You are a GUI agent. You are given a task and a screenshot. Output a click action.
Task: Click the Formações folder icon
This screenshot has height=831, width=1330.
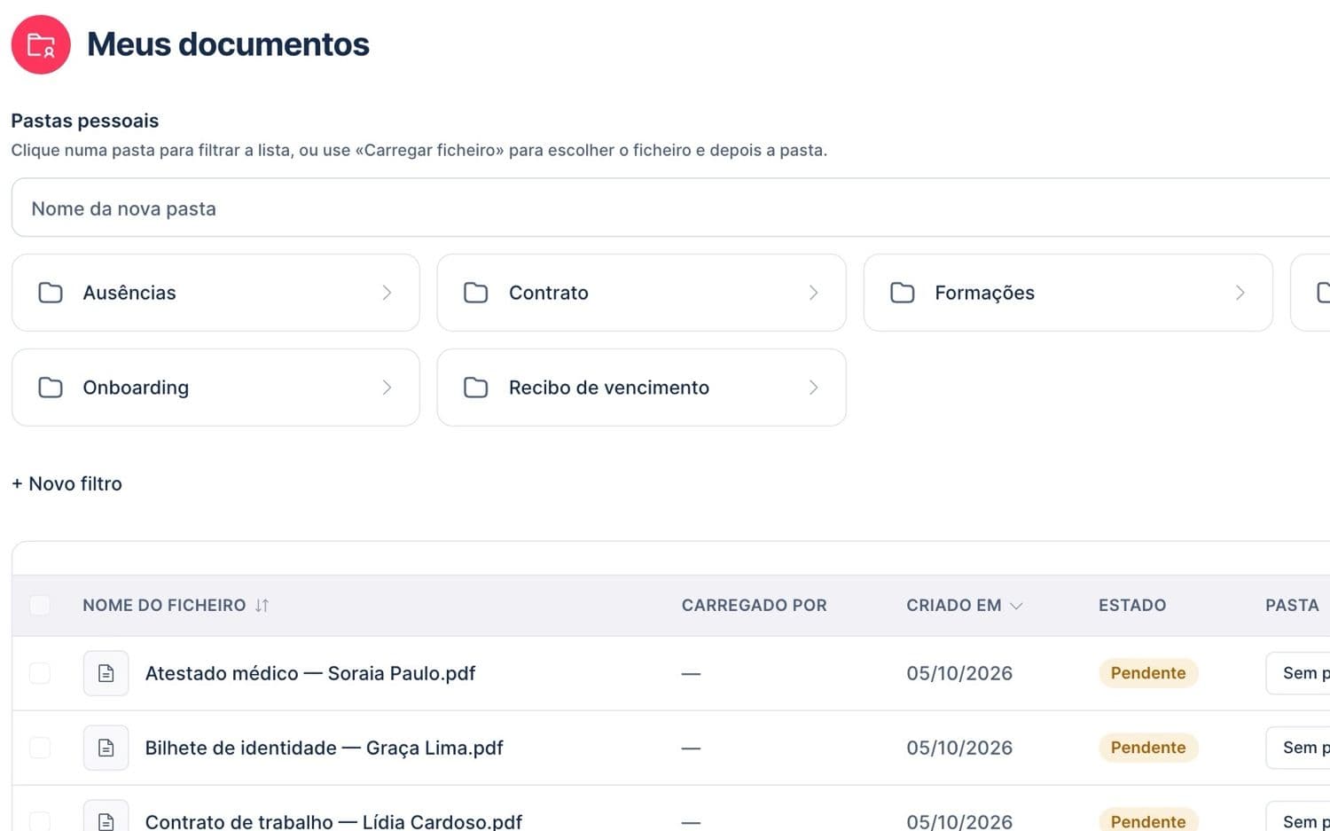point(903,293)
